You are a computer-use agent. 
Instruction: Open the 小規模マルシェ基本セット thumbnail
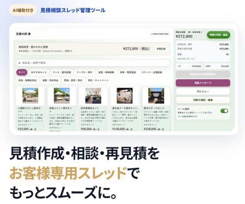(30, 95)
